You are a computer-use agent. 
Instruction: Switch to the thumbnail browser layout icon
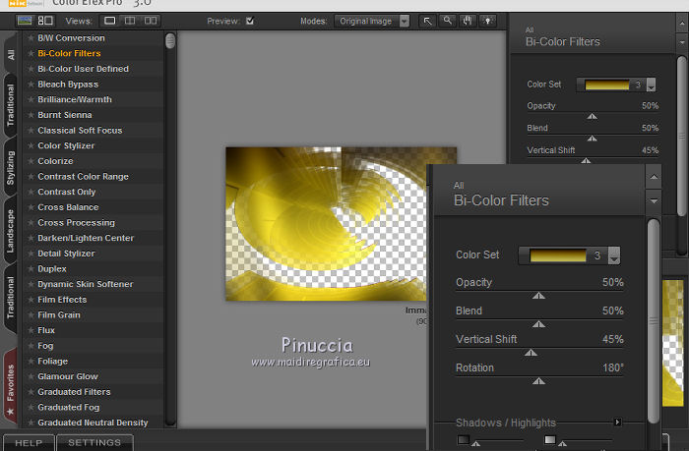45,21
